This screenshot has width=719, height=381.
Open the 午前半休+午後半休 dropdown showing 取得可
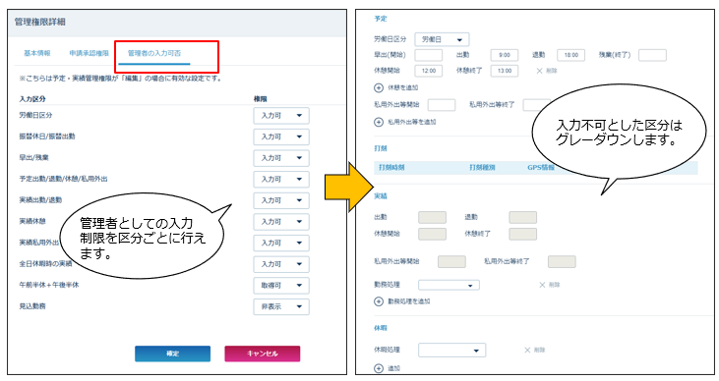(x=281, y=286)
